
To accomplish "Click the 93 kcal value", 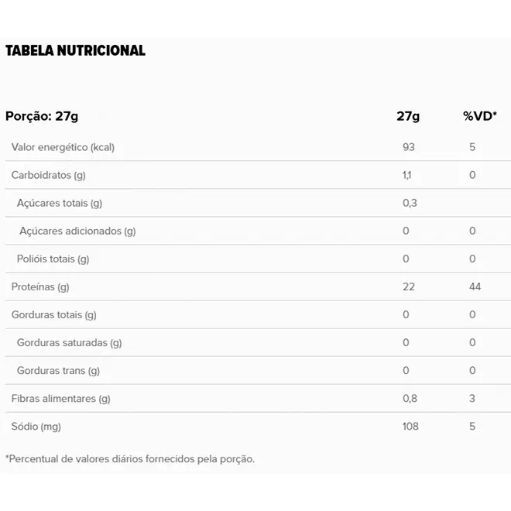I will click(409, 147).
